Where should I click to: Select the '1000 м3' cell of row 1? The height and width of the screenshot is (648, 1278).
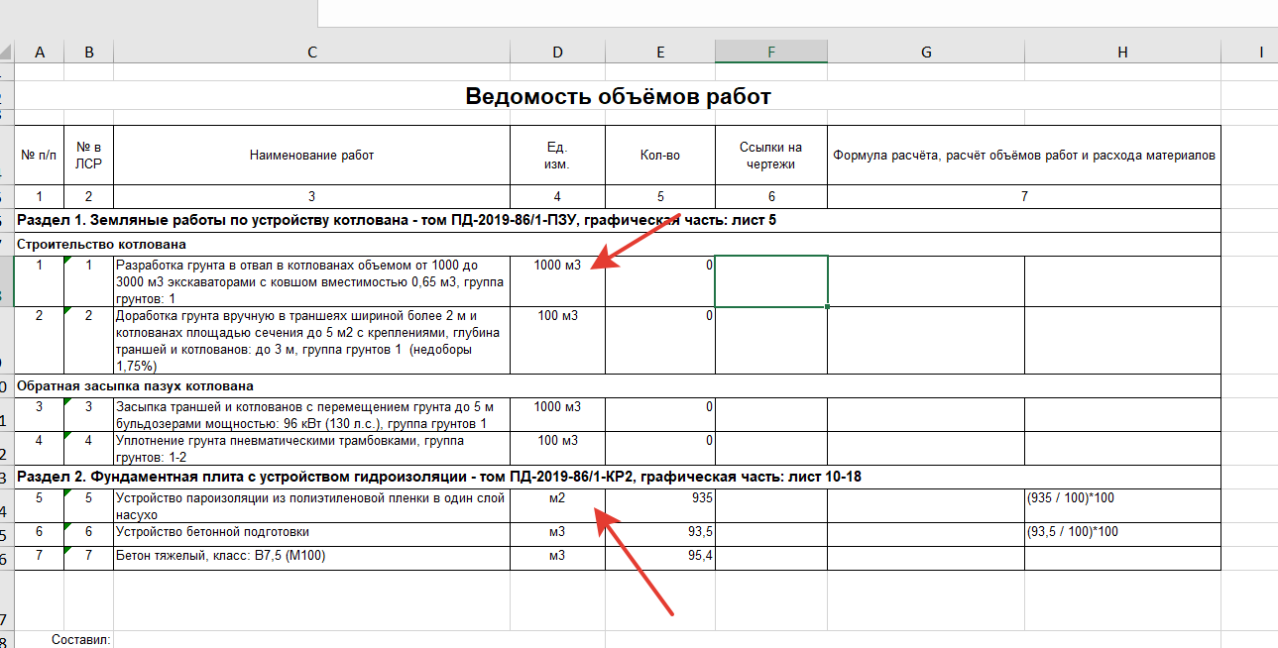(557, 281)
